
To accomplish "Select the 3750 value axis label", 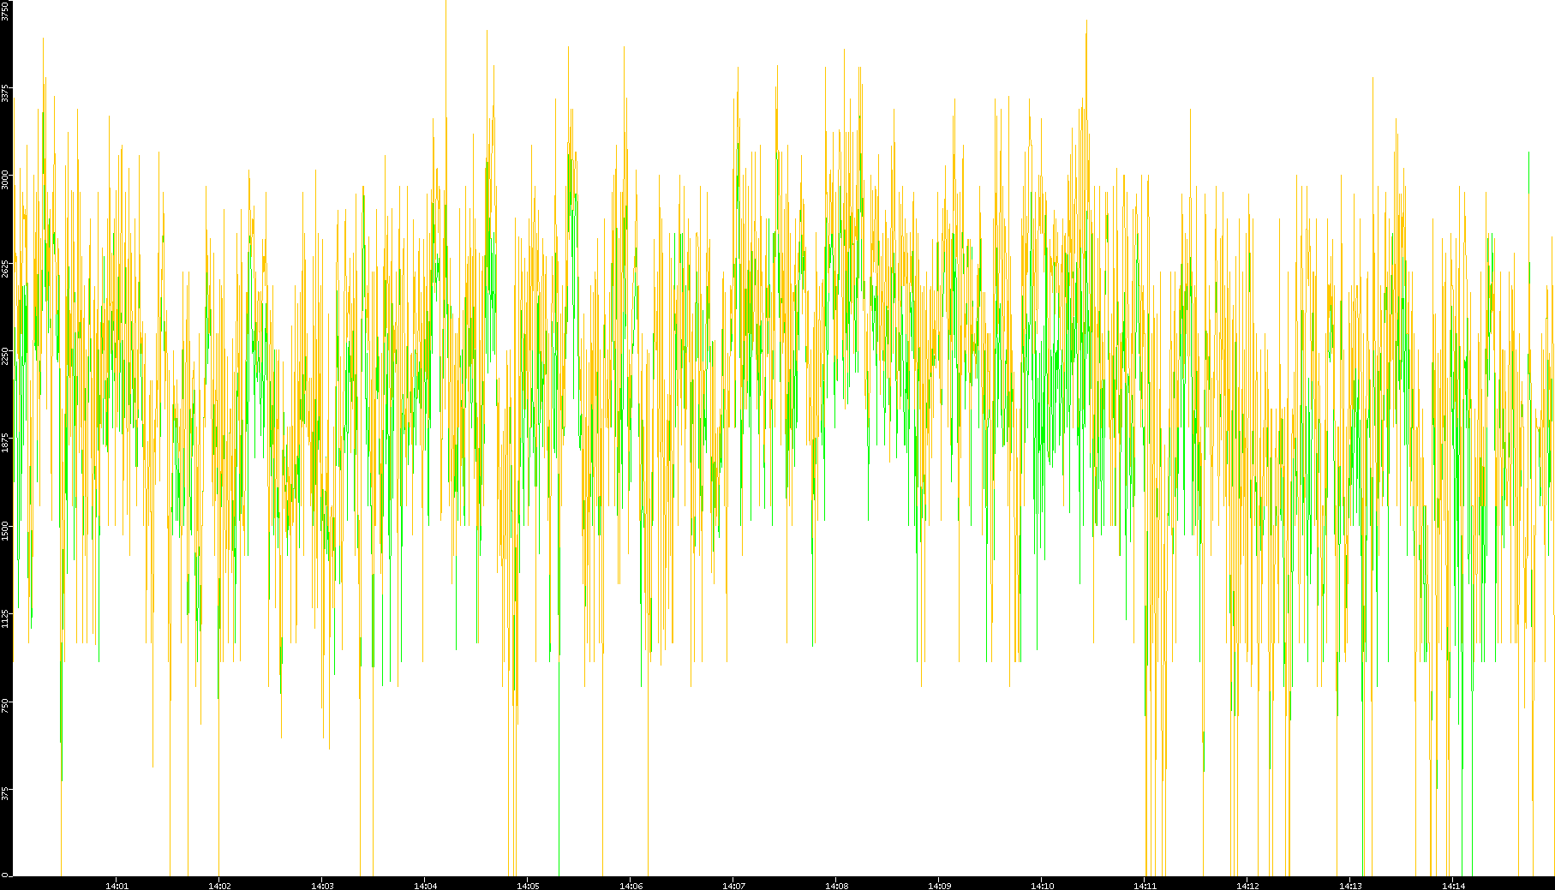I will pos(5,11).
